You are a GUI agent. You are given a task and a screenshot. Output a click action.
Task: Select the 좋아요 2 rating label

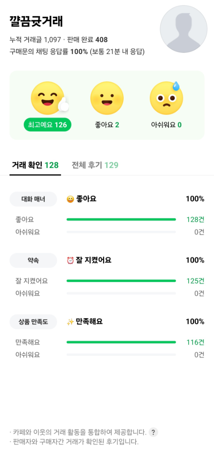coord(107,125)
